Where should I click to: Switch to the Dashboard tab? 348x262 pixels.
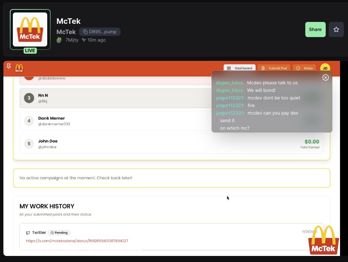pyautogui.click(x=240, y=68)
